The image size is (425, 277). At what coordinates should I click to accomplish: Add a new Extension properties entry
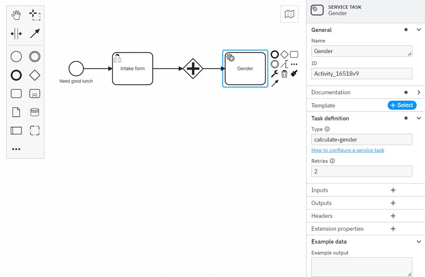pyautogui.click(x=393, y=229)
